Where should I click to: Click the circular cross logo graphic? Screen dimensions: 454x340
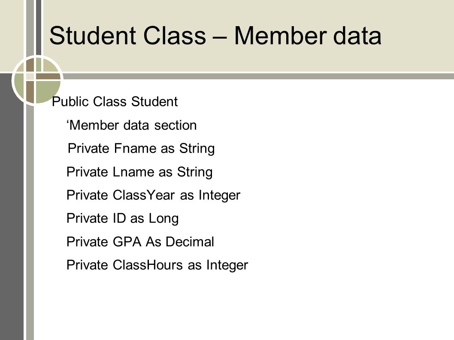[x=37, y=80]
